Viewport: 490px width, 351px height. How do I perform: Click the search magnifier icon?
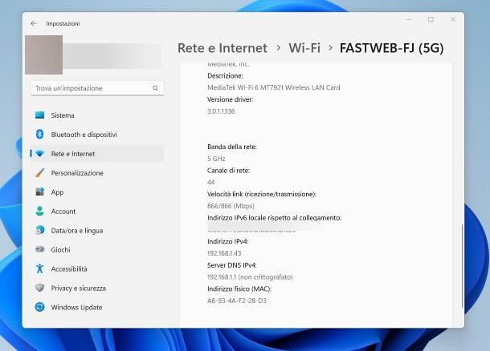coord(155,88)
